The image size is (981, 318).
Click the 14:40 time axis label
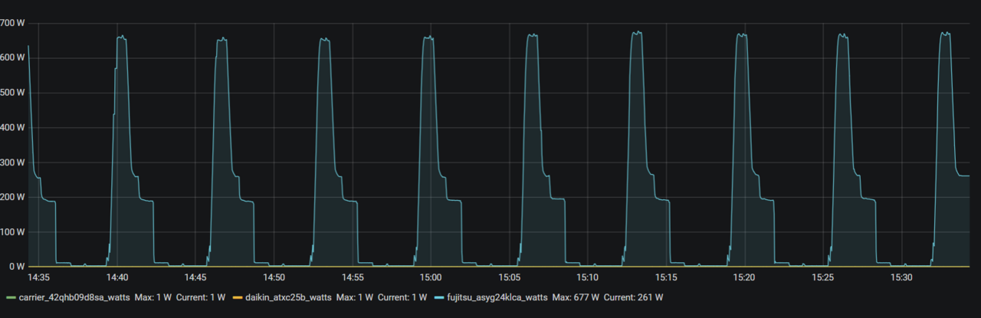pyautogui.click(x=116, y=277)
